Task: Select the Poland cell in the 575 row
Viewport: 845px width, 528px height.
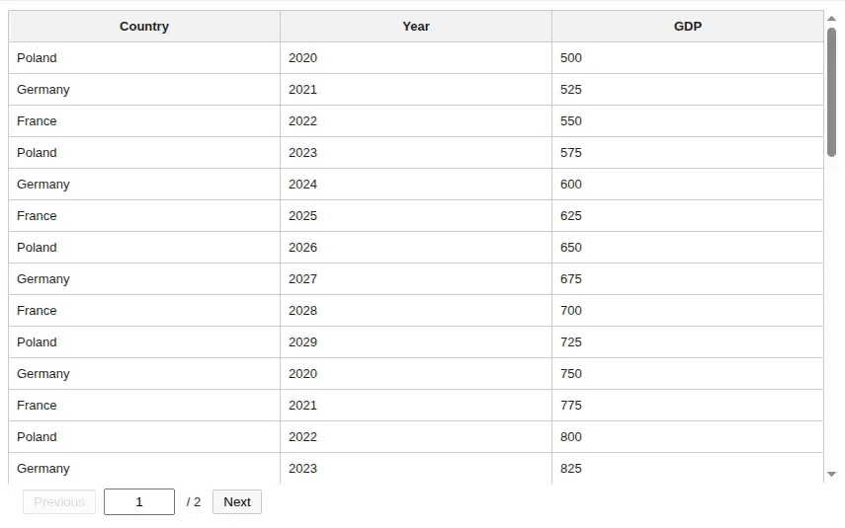Action: coord(37,153)
